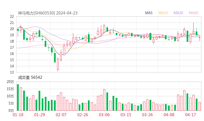The height and width of the screenshot is (121, 204).
Task: Click the MA5 legend label
Action: (x=149, y=13)
